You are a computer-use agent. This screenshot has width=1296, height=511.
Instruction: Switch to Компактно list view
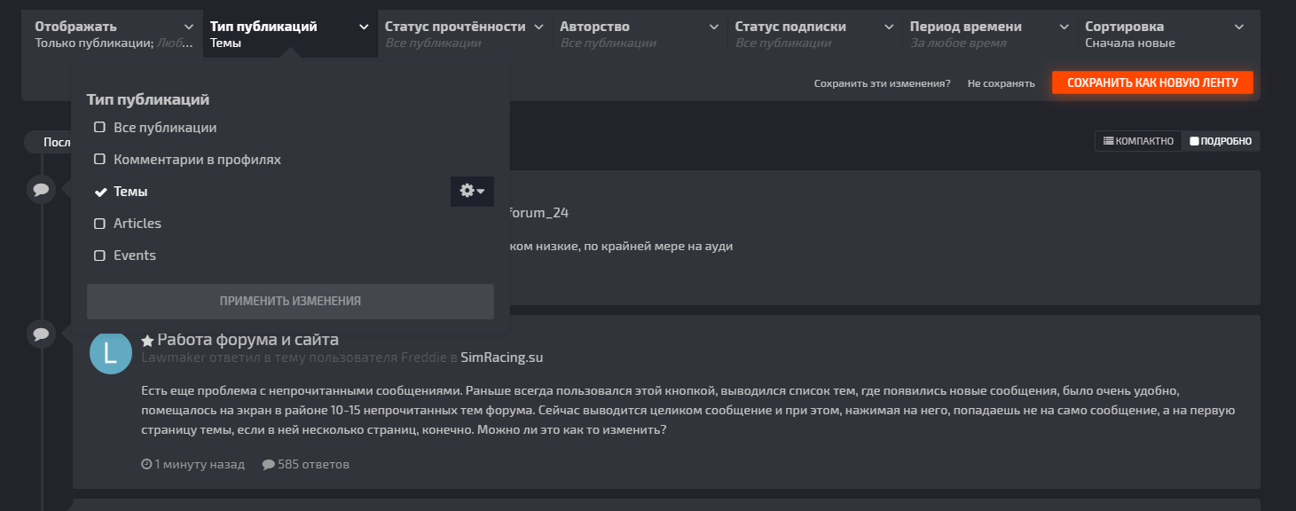point(1138,141)
